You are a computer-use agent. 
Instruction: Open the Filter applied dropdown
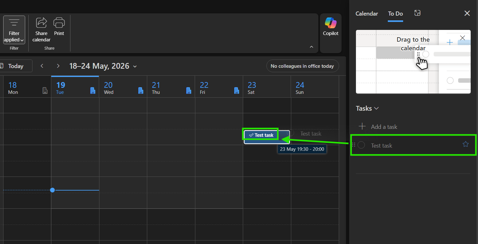[14, 30]
